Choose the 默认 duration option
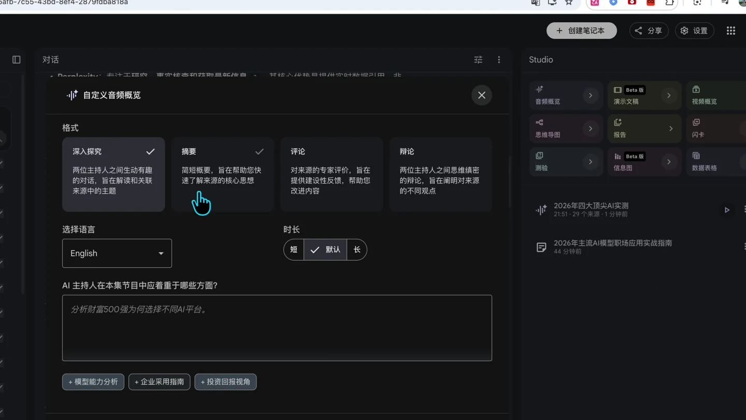 [x=325, y=249]
